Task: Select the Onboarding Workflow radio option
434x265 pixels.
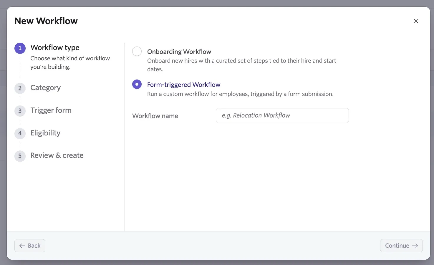Action: point(137,51)
